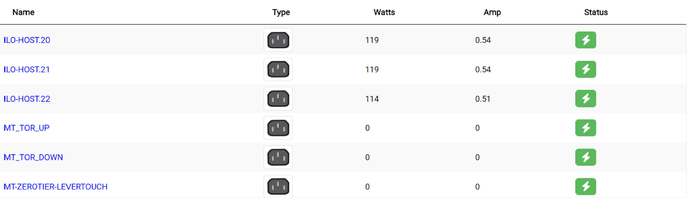This screenshot has width=687, height=198.
Task: Open the MT_TOR_UP outlet link
Action: click(x=26, y=128)
